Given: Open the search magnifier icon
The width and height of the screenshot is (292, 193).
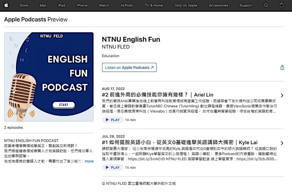Looking at the screenshot, I should (x=266, y=5).
